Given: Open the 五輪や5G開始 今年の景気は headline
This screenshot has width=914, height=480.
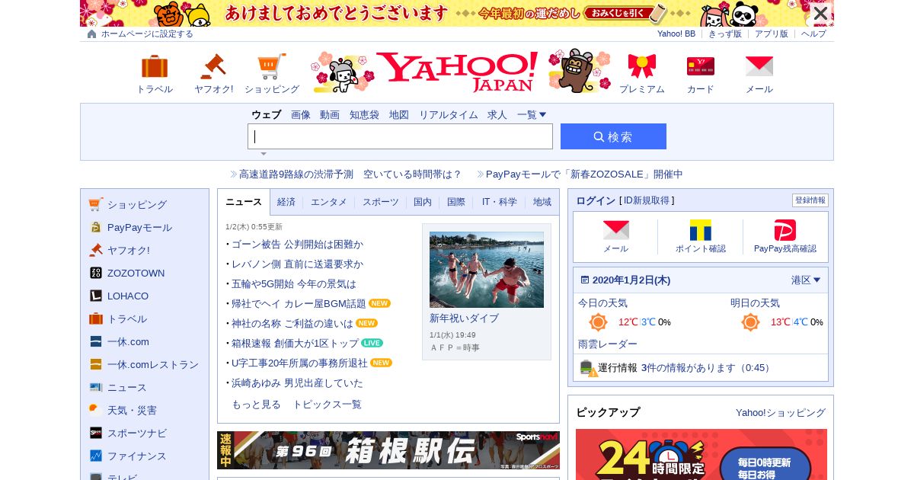Looking at the screenshot, I should pos(294,283).
